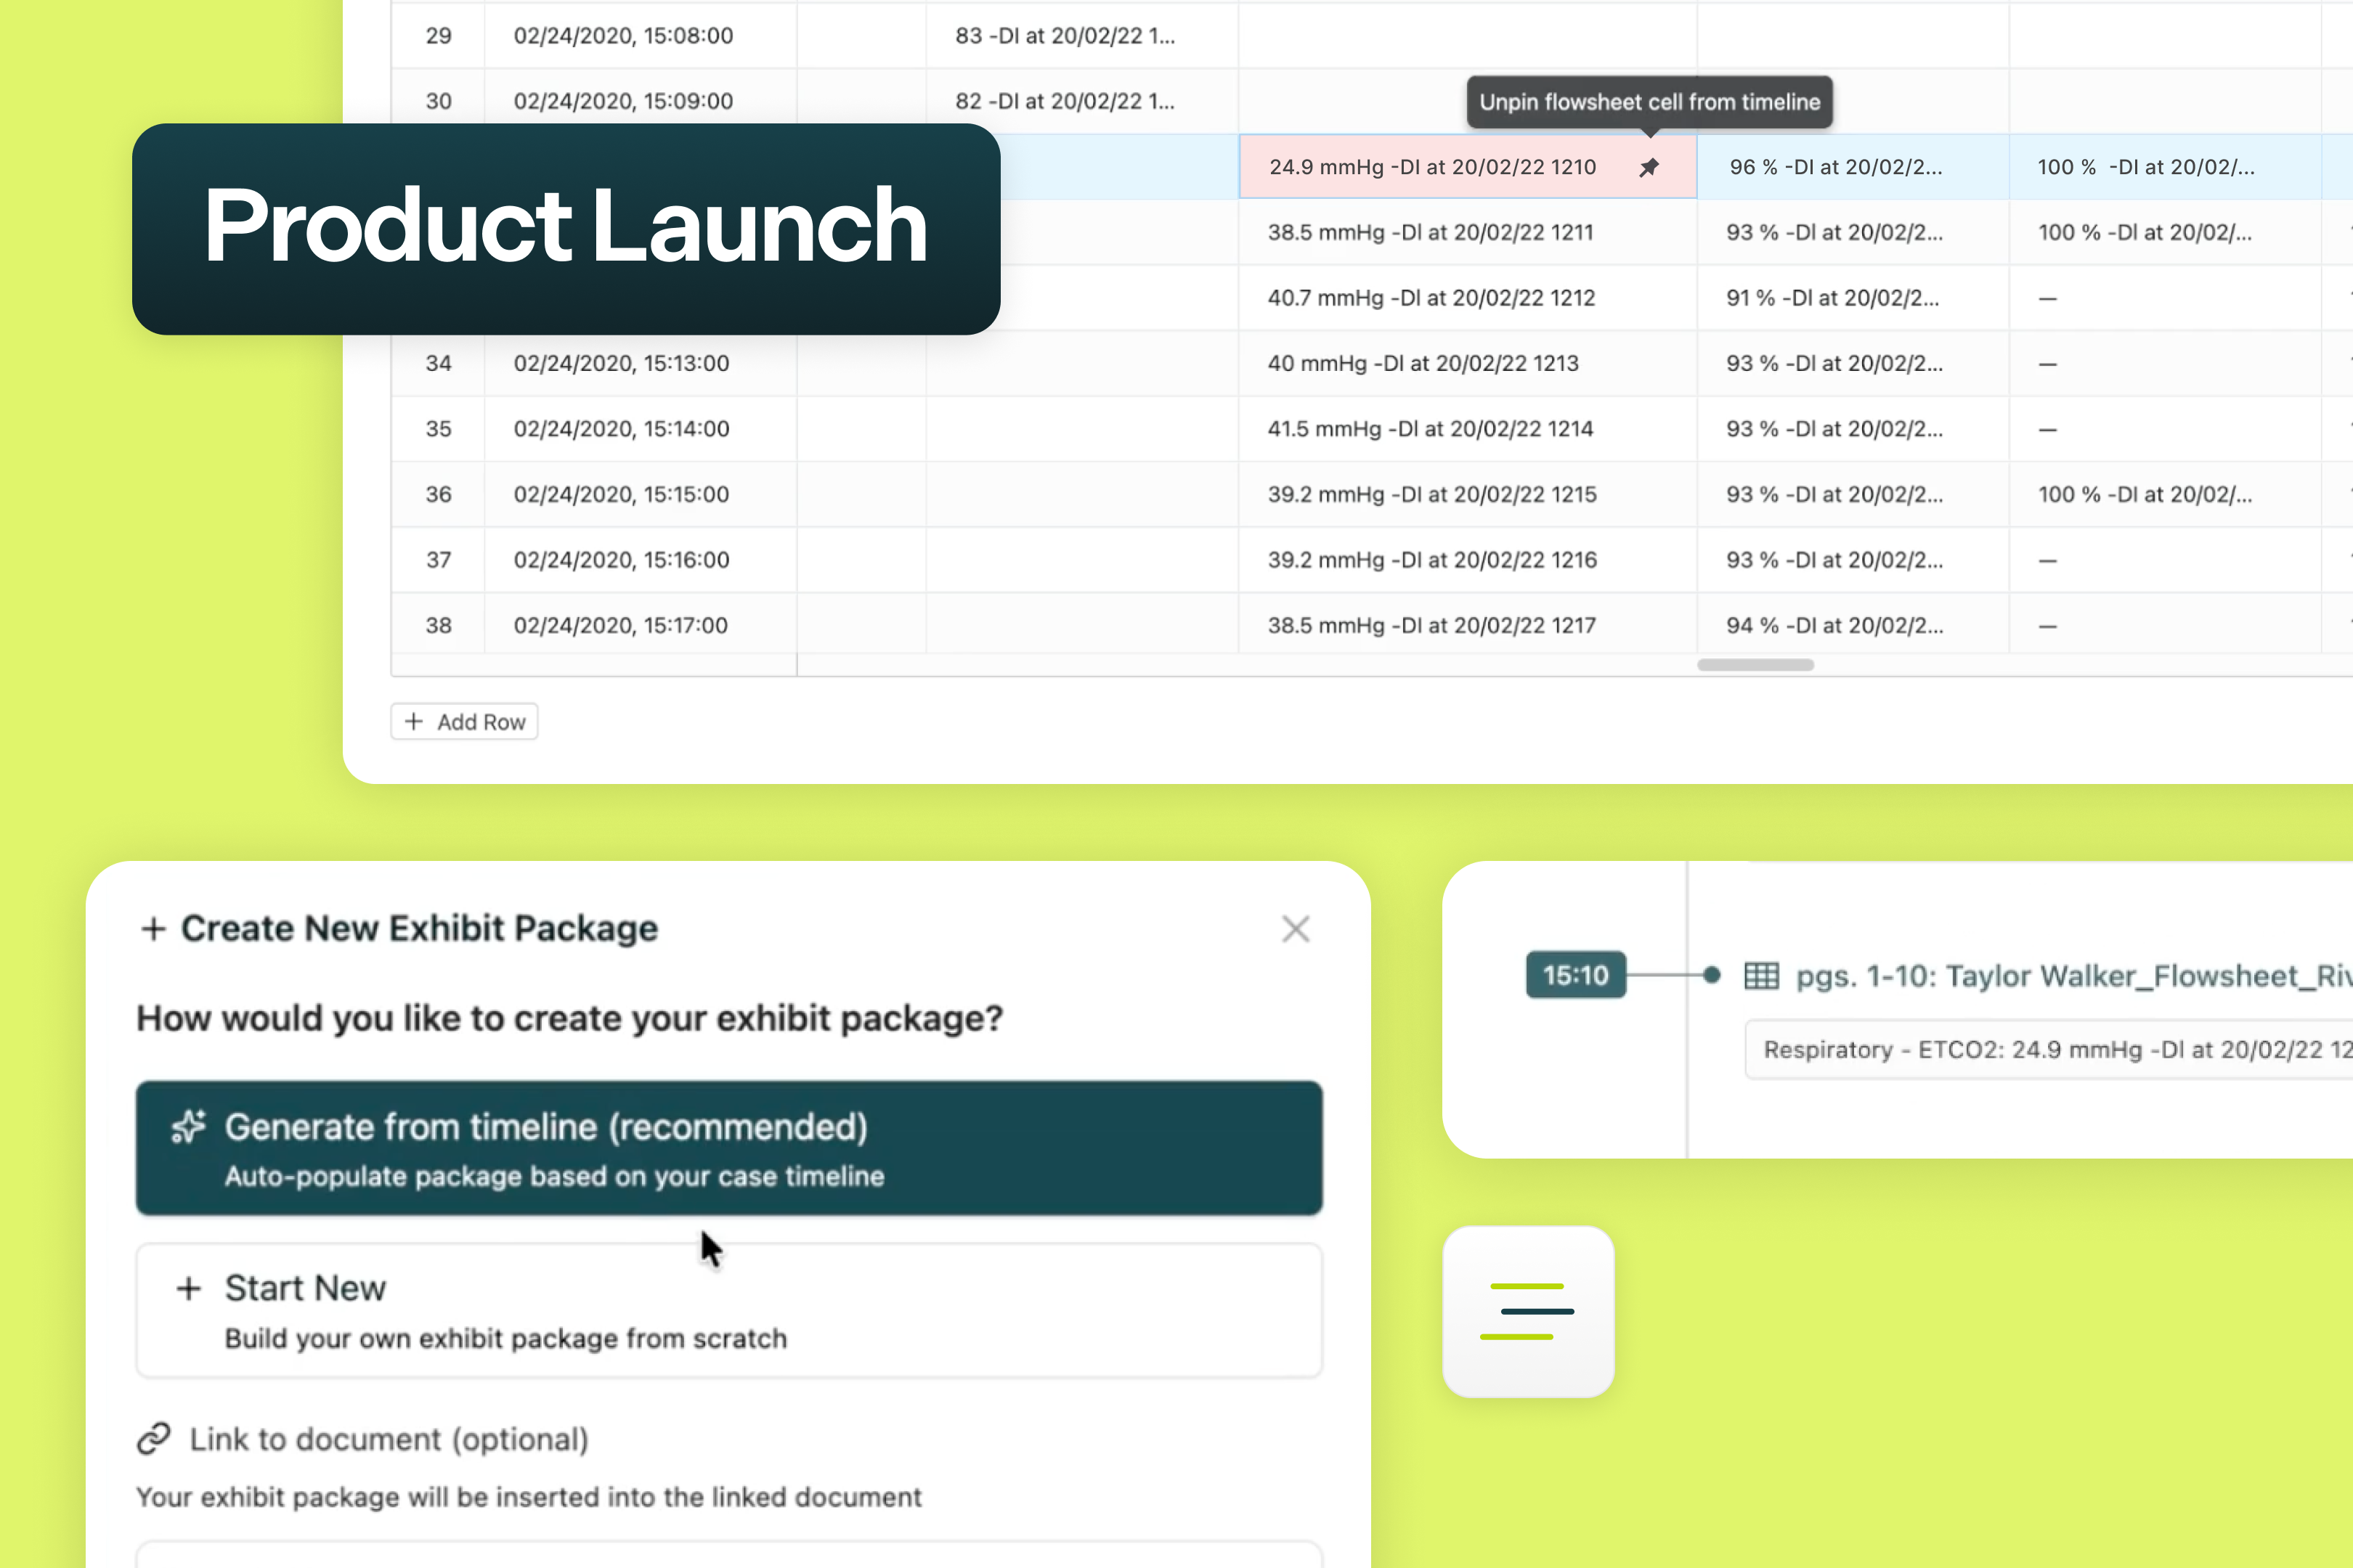Viewport: 2353px width, 1568px height.
Task: Click the link icon next to Link to document
Action: (x=154, y=1439)
